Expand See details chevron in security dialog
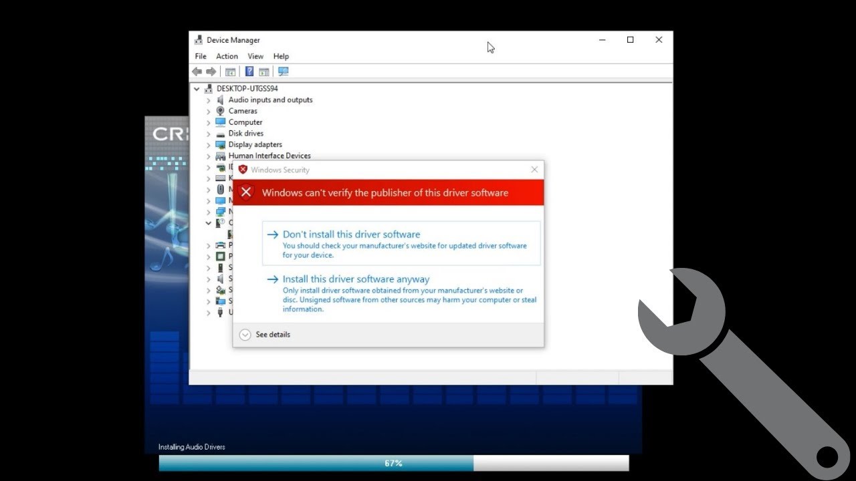 pos(245,335)
